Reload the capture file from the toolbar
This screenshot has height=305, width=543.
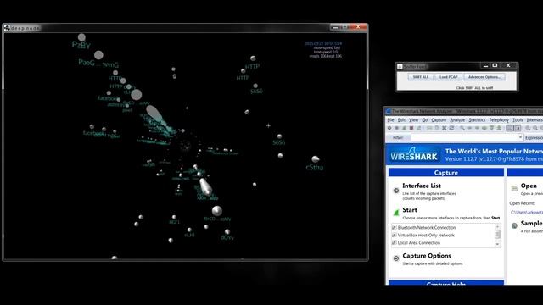click(451, 128)
